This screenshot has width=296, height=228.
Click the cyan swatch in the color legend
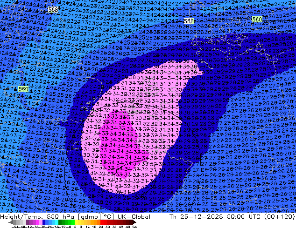(x=57, y=222)
